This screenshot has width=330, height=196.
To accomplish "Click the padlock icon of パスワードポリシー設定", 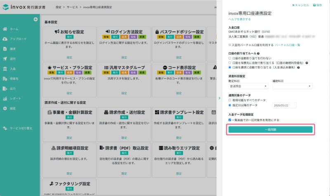I will point(157,32).
